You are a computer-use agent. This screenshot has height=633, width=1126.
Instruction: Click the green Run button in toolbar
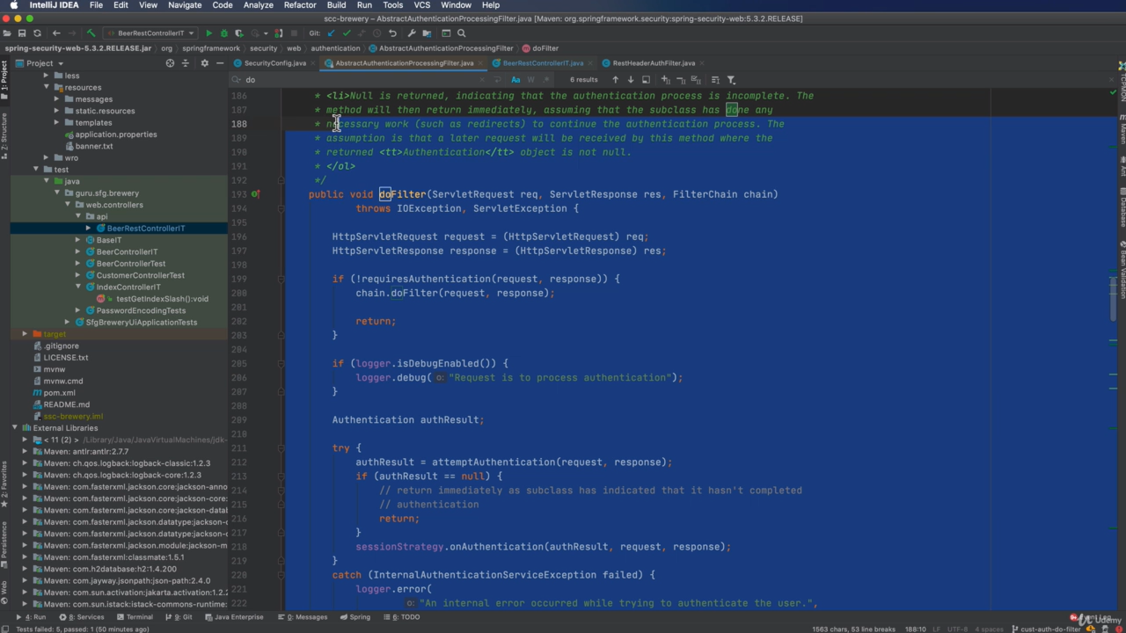click(208, 33)
